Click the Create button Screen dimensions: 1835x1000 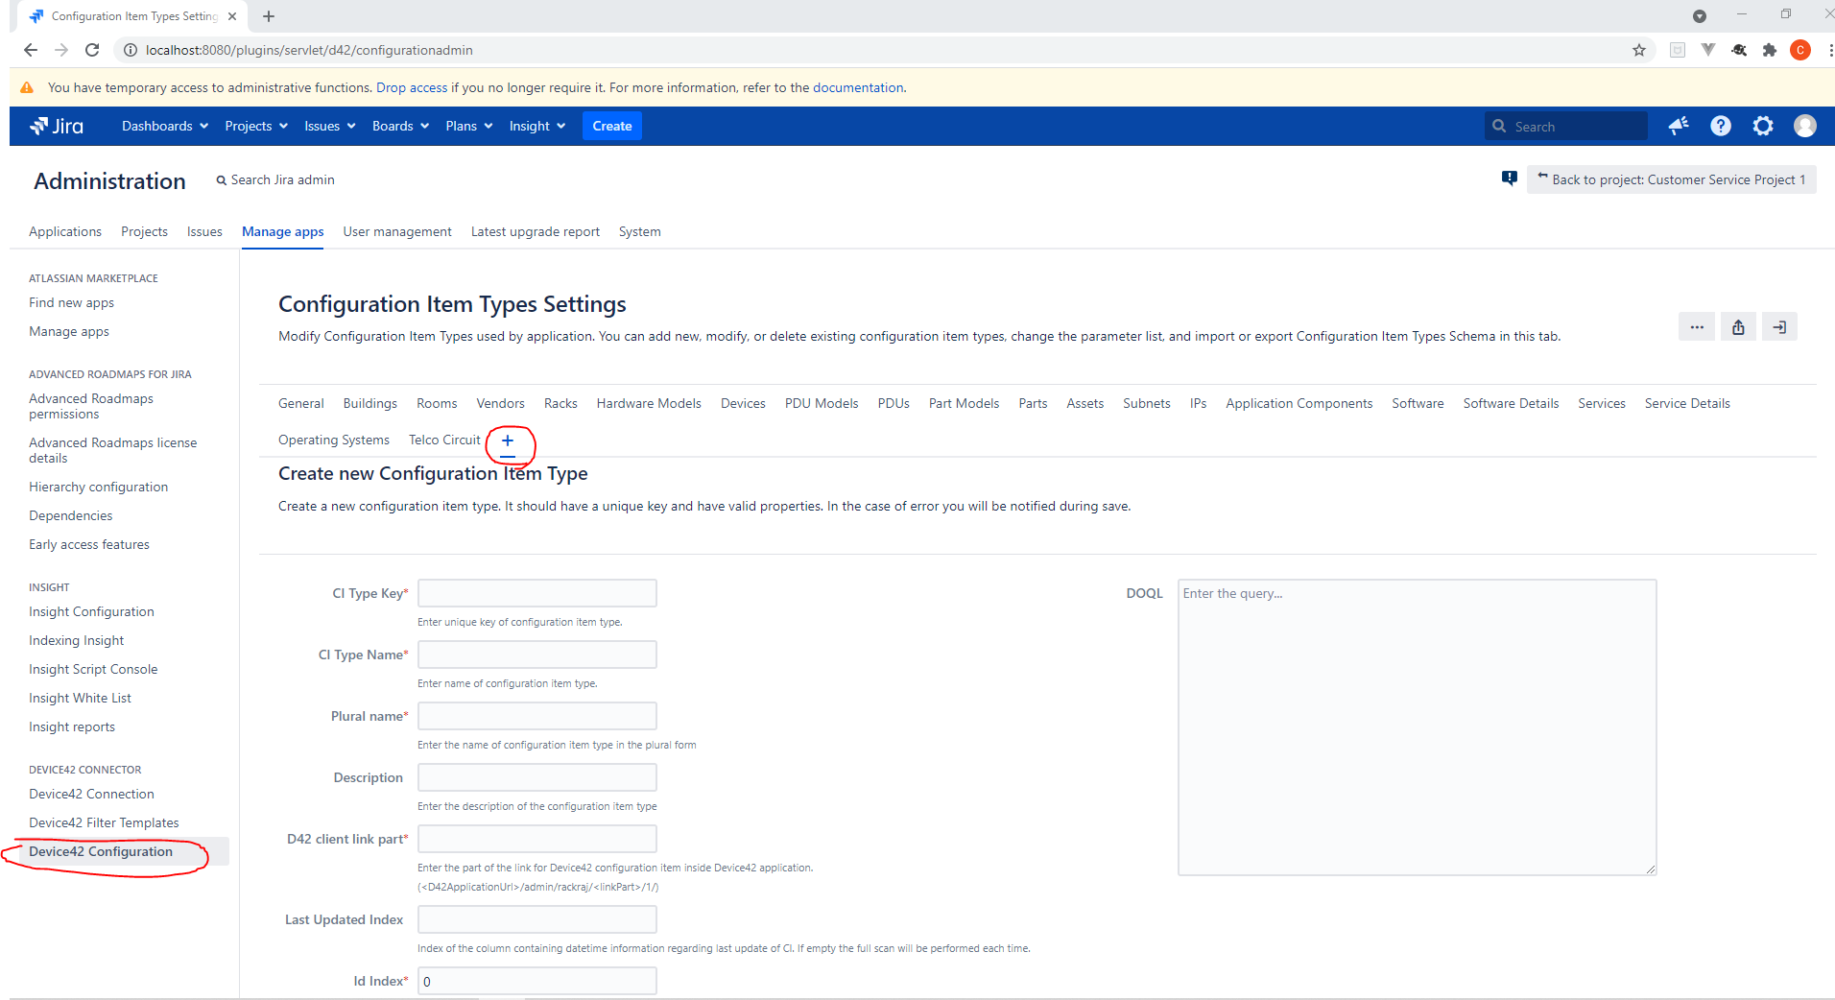tap(611, 126)
